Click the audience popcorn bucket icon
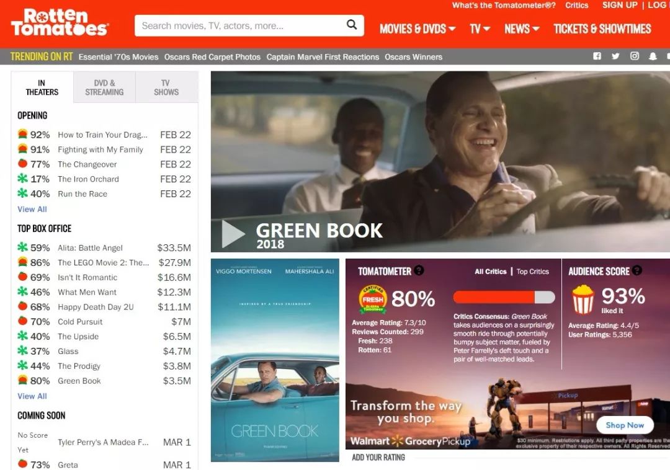Viewport: 670px width, 470px height. (583, 299)
